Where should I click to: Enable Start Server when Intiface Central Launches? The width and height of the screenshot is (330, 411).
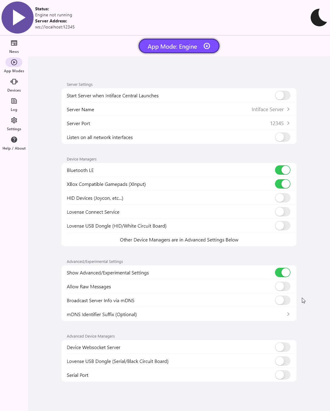(x=283, y=95)
